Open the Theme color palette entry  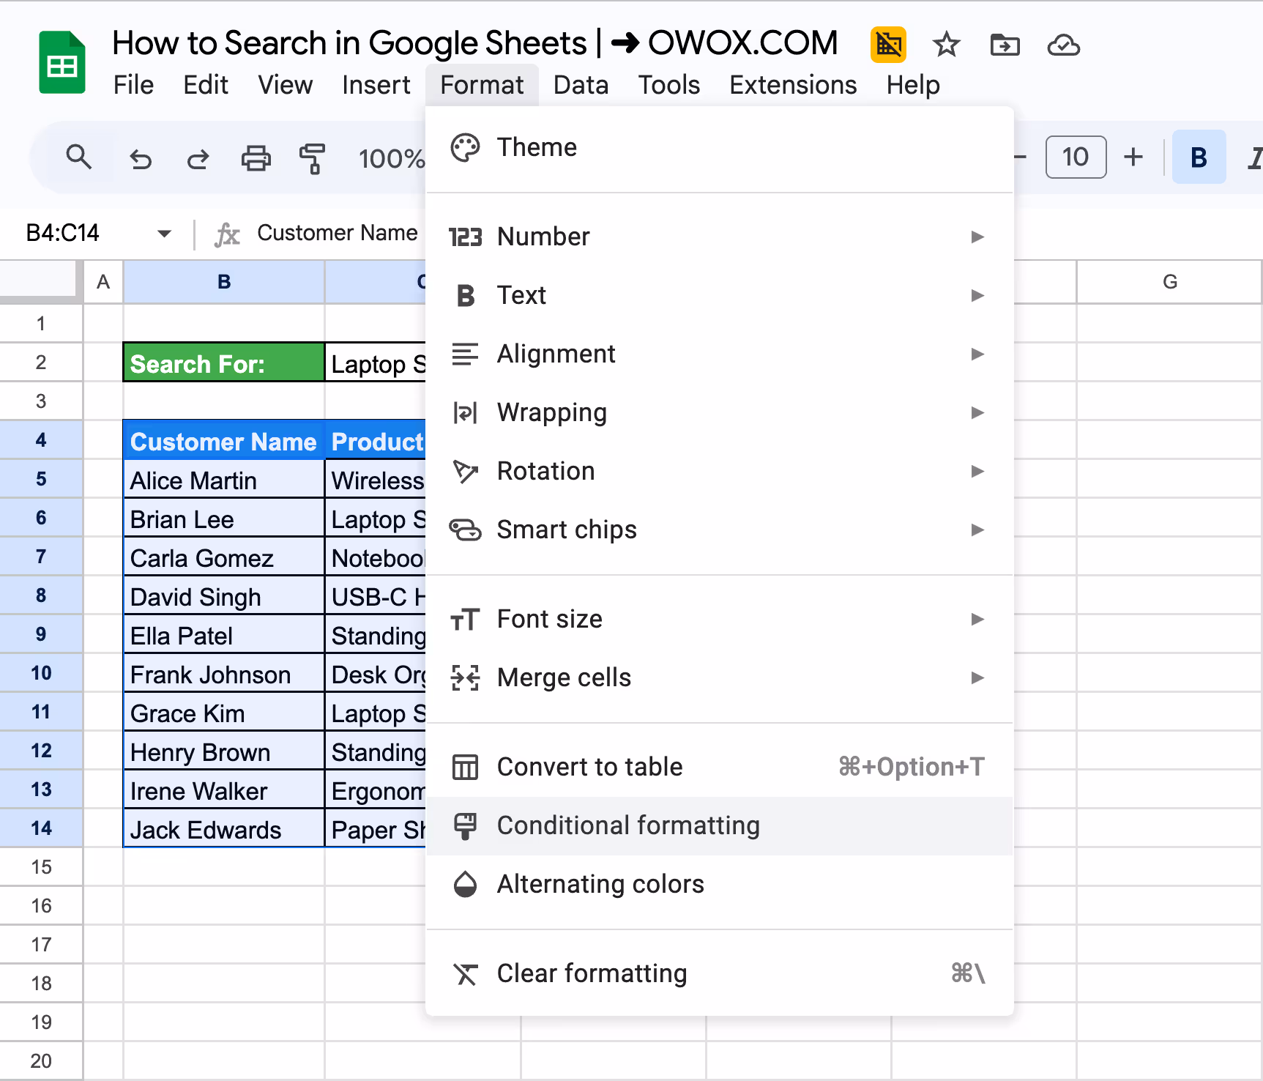(537, 147)
